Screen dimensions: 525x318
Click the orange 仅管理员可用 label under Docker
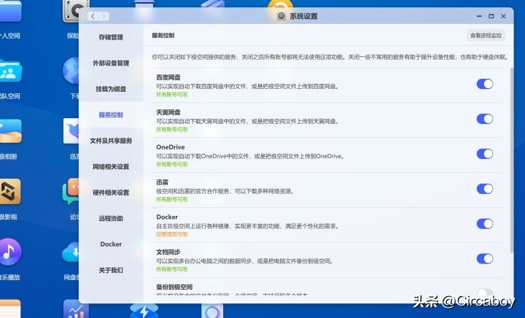pos(172,234)
